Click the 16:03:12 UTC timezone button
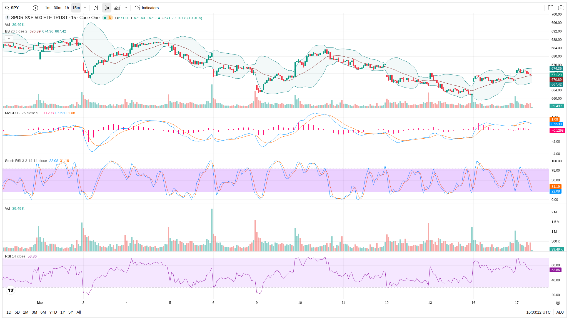Viewport: 569px width, 320px height. point(538,312)
